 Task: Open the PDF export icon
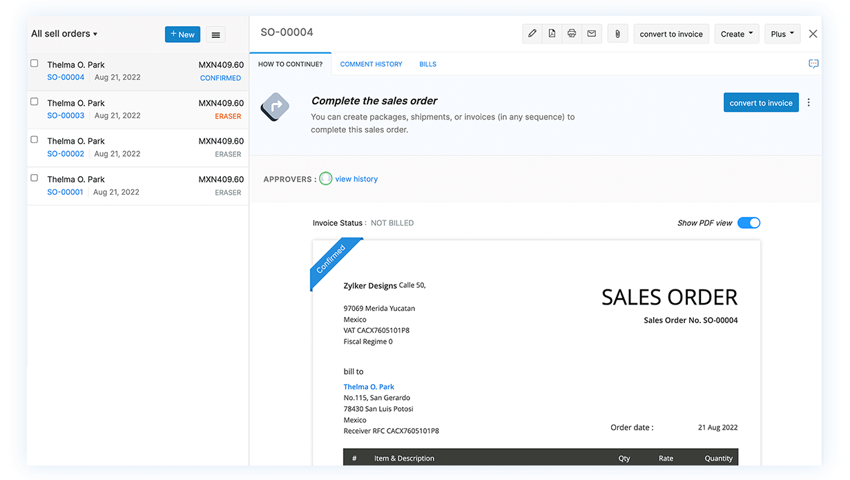click(x=552, y=33)
